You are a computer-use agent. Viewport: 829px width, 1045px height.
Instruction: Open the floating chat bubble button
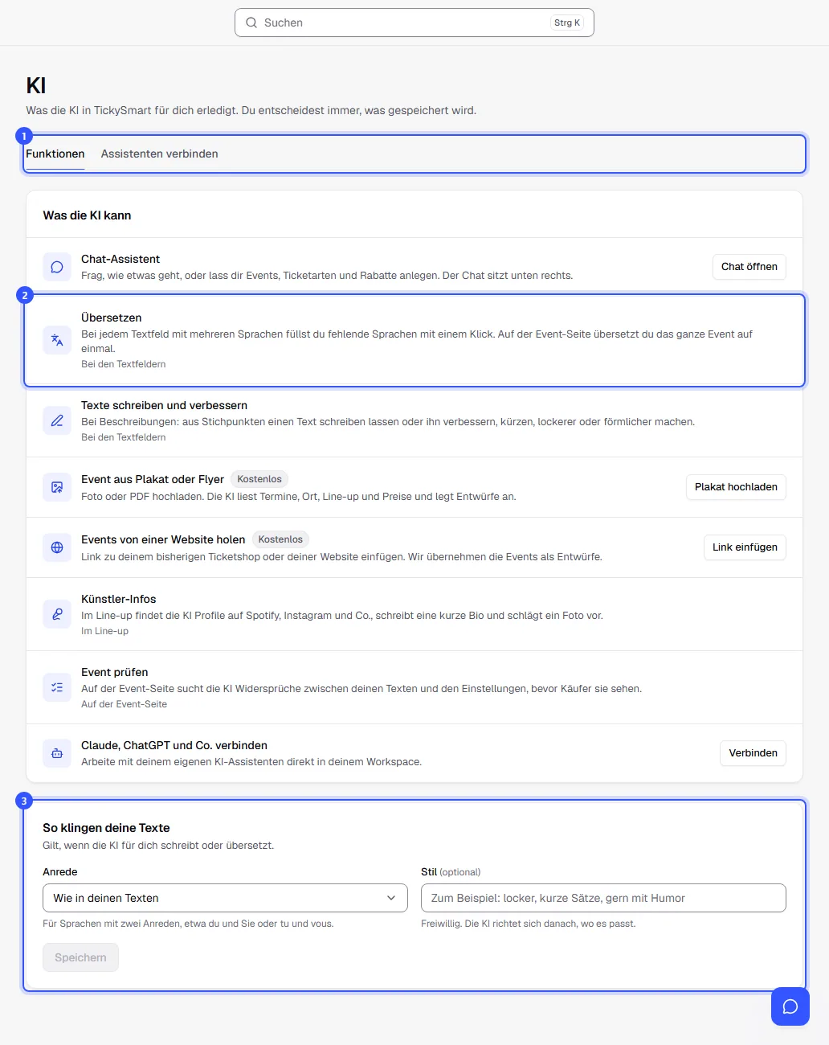pyautogui.click(x=790, y=1006)
